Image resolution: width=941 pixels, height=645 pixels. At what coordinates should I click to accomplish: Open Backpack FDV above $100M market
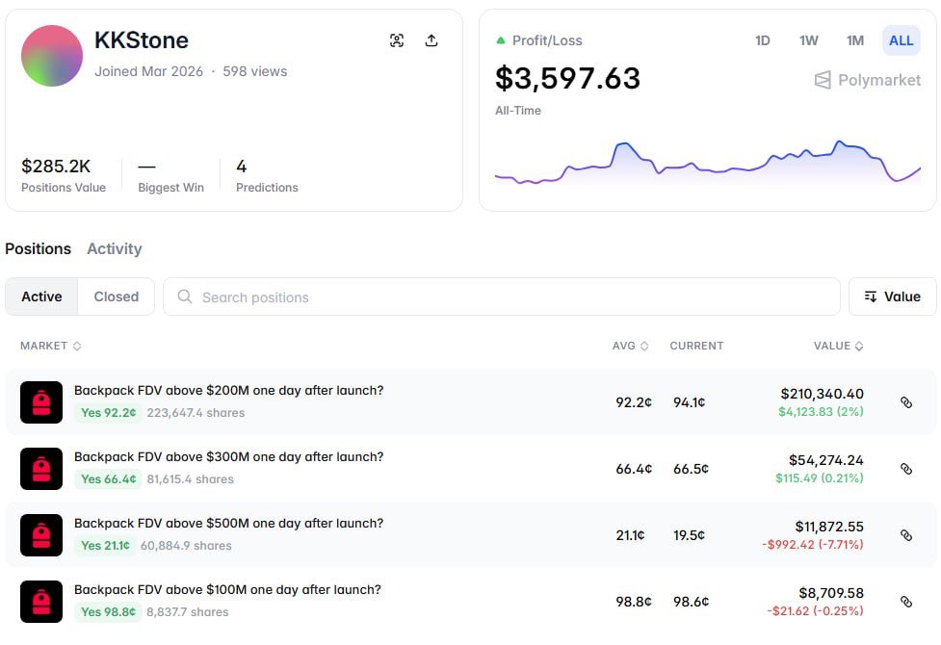(x=227, y=589)
